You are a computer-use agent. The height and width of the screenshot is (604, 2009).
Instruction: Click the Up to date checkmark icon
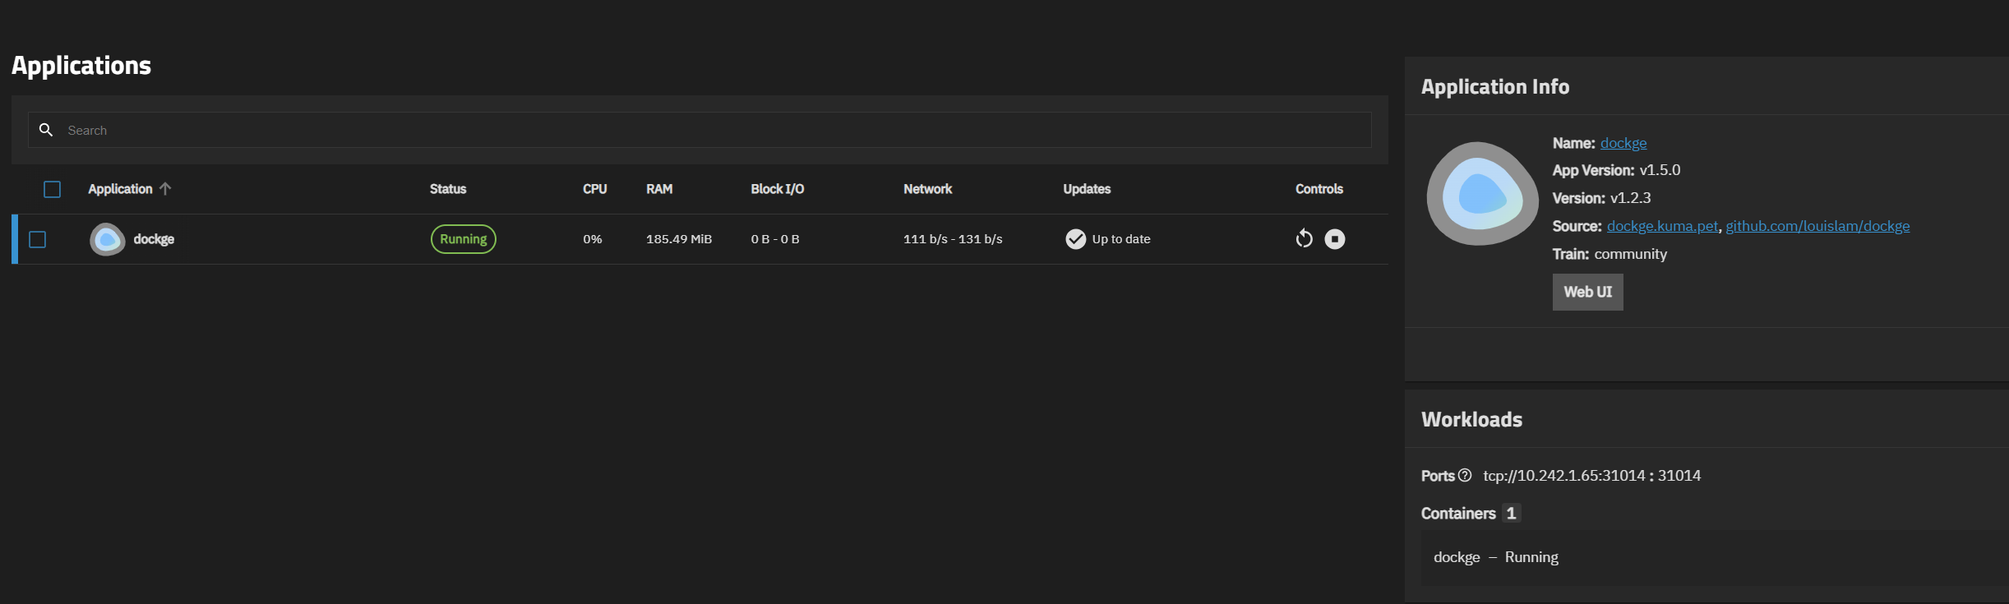click(1075, 239)
